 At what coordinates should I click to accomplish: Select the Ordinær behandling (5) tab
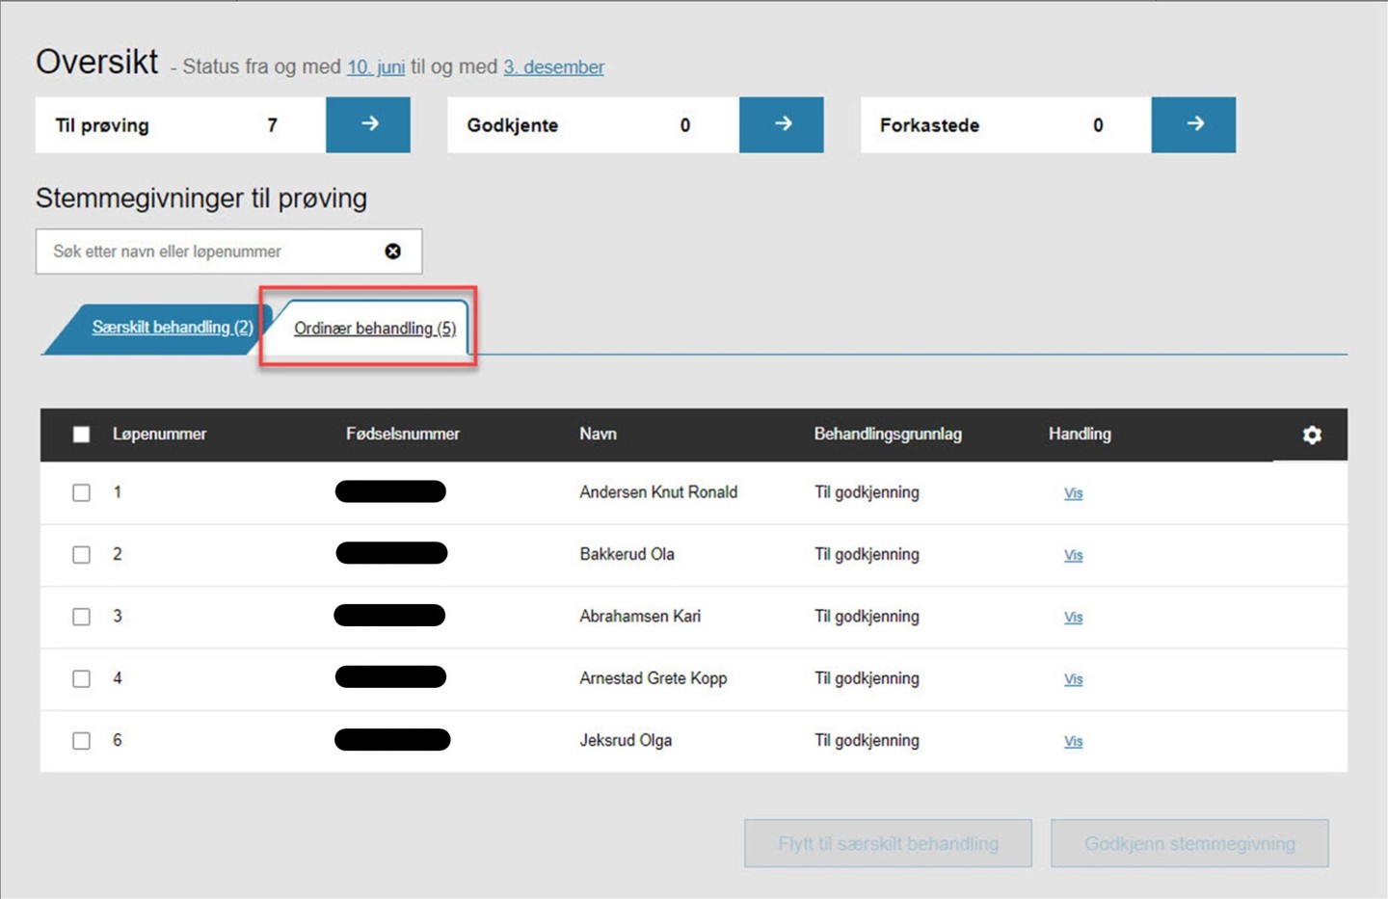click(x=375, y=329)
